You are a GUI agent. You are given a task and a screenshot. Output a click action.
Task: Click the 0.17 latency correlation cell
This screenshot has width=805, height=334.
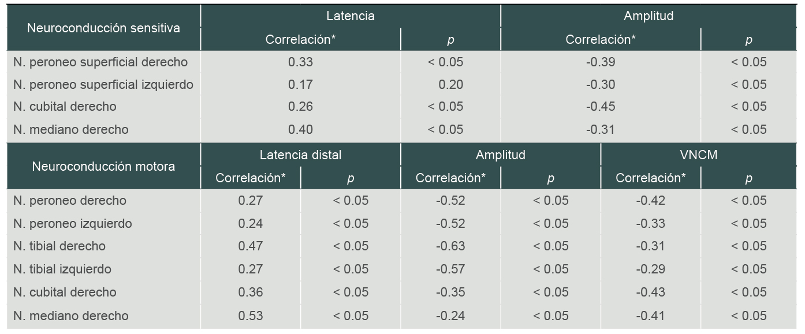click(300, 85)
